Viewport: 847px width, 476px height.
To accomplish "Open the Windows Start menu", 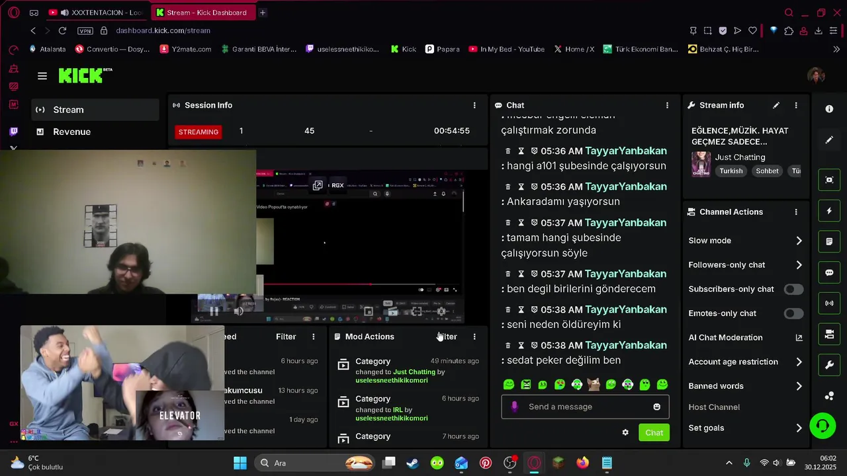I will [x=240, y=463].
